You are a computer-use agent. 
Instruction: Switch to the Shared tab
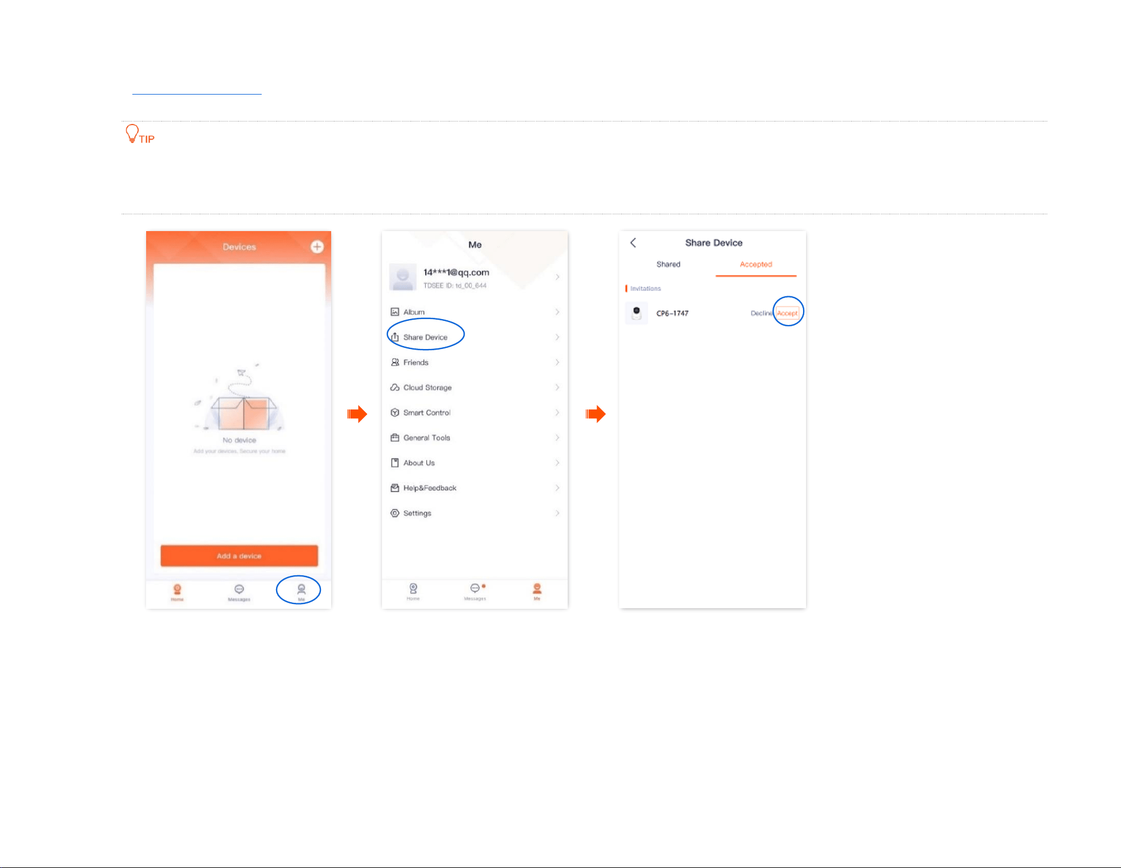tap(668, 264)
